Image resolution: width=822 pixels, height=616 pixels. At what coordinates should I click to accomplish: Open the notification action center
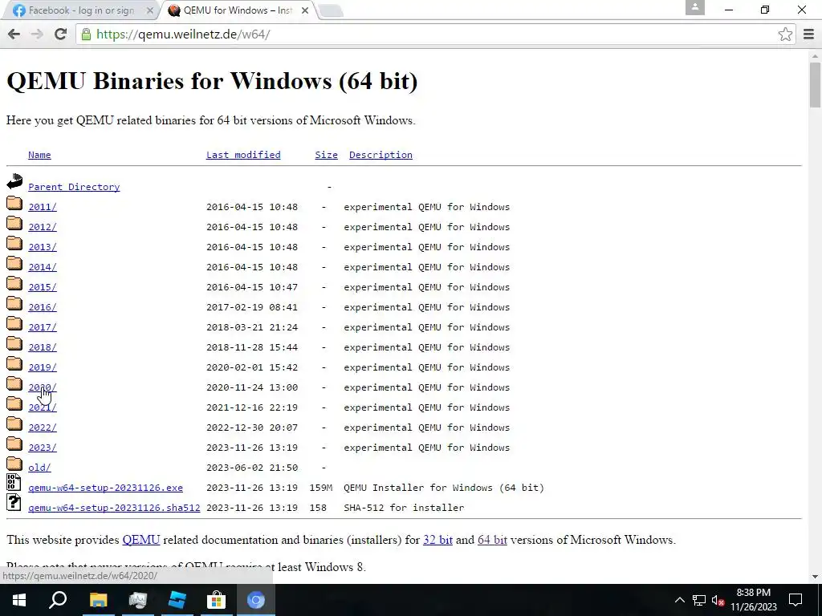coord(796,600)
